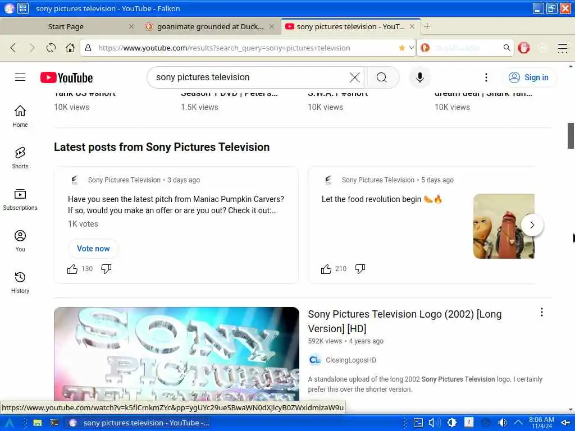Like the food revolution post
This screenshot has width=575, height=431.
coord(326,269)
